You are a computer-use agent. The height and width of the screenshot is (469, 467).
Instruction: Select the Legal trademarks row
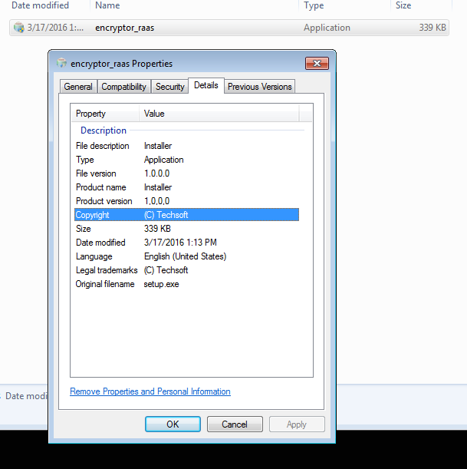coord(187,270)
